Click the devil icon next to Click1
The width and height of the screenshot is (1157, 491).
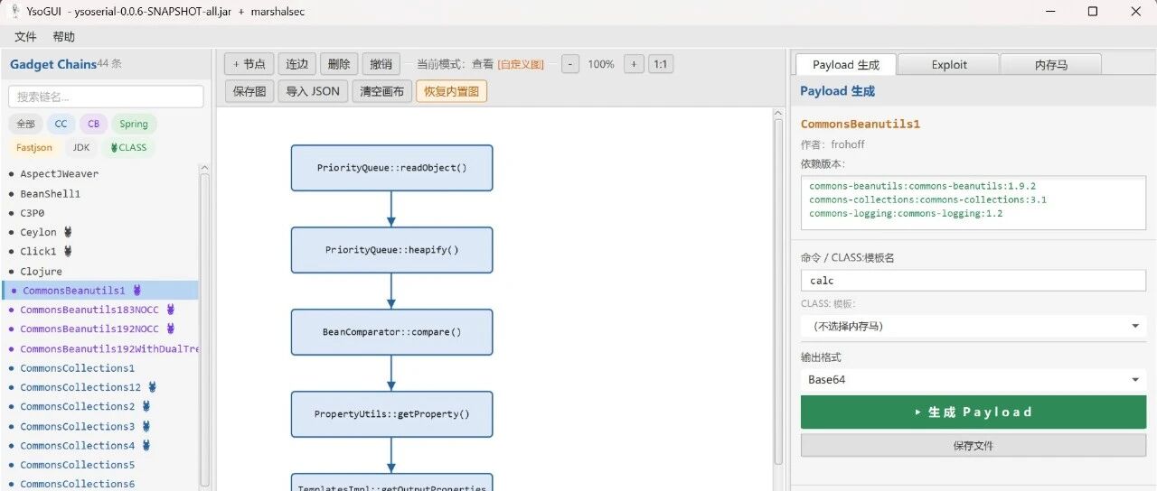[68, 252]
